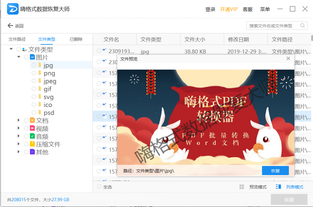Open 客服 customer service
313x207 pixels.
click(x=248, y=9)
